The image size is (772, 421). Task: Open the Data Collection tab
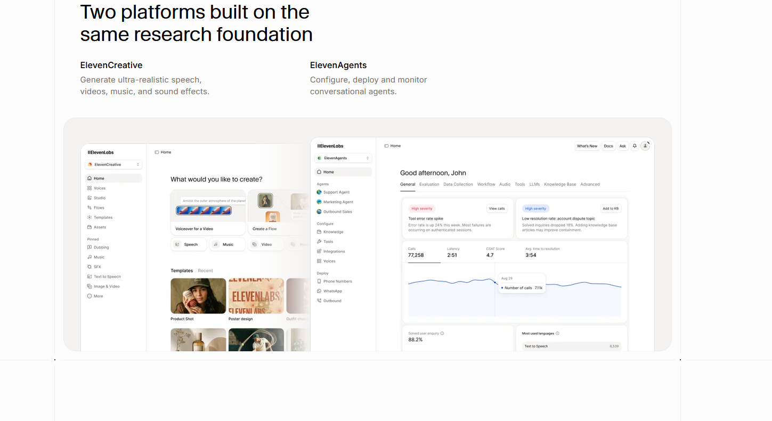click(x=458, y=185)
